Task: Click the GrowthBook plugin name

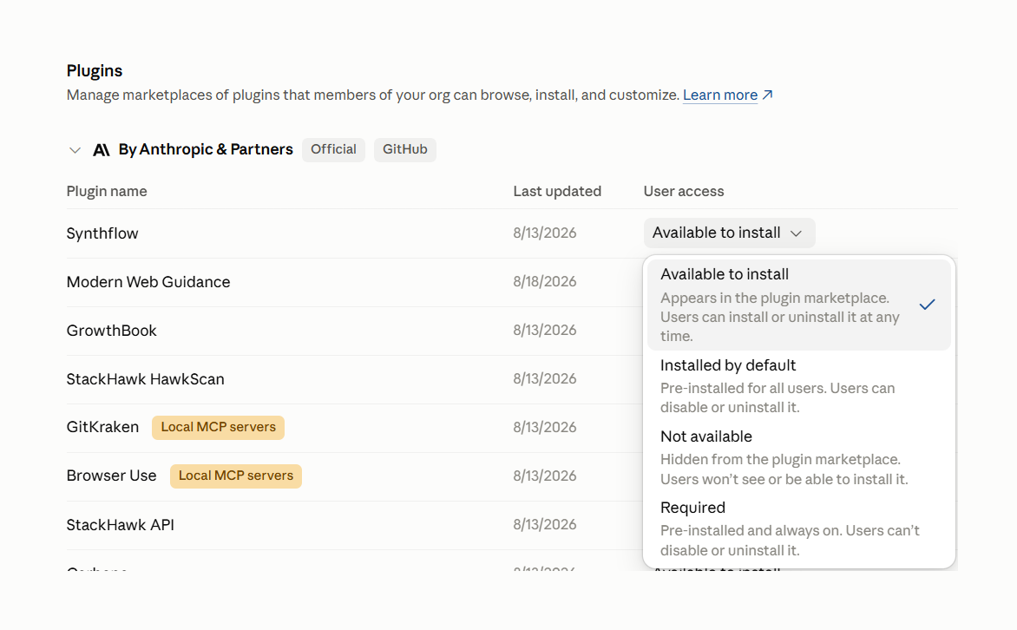Action: point(112,331)
